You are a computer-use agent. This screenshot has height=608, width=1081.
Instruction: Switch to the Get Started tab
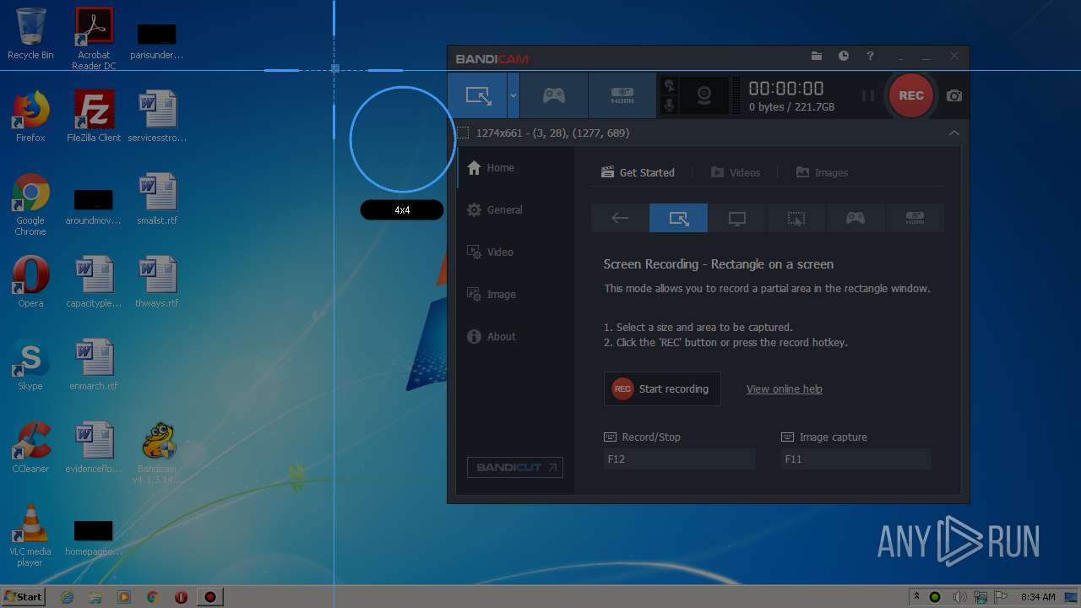click(x=638, y=172)
